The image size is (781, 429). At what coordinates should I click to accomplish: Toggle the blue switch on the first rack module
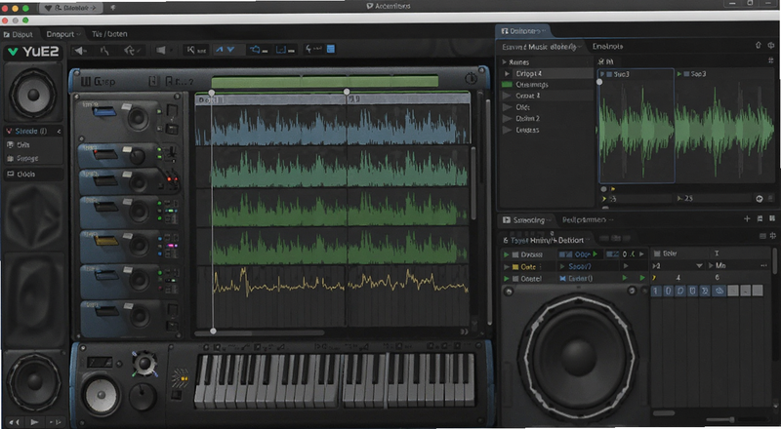pos(103,111)
